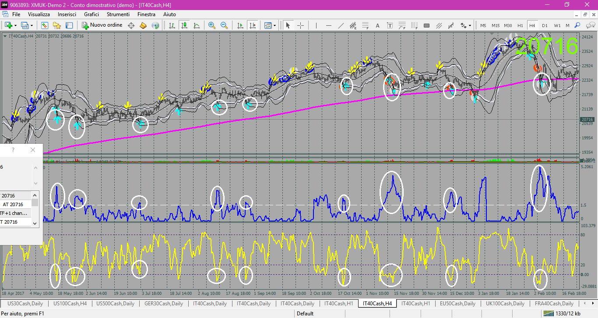Switch to M15 timeframe
This screenshot has width=598, height=318.
[x=496, y=25]
